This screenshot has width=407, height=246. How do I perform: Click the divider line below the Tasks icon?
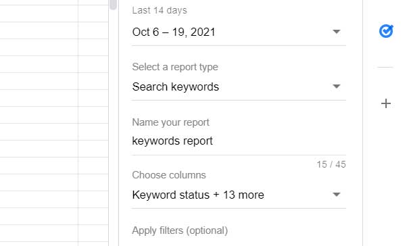(x=385, y=67)
